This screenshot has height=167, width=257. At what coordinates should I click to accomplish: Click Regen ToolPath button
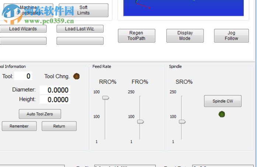136,36
